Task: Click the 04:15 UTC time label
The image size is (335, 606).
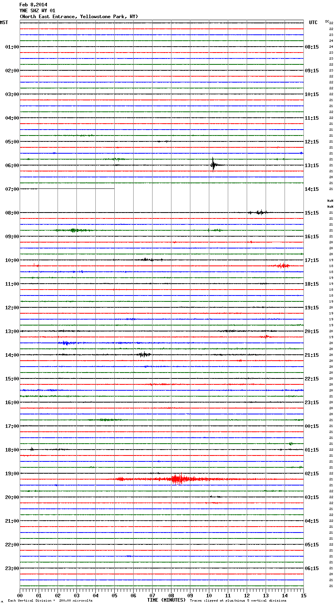Action: (312, 521)
